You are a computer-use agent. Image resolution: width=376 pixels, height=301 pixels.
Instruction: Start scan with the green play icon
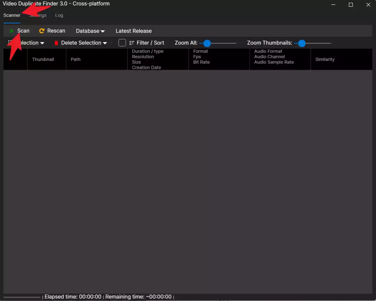pos(11,31)
